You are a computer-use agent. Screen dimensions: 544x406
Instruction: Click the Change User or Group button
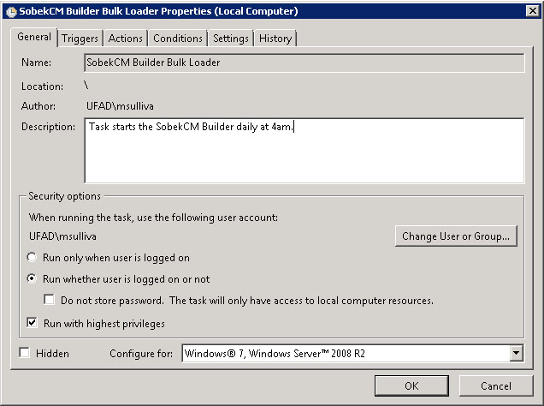[456, 236]
